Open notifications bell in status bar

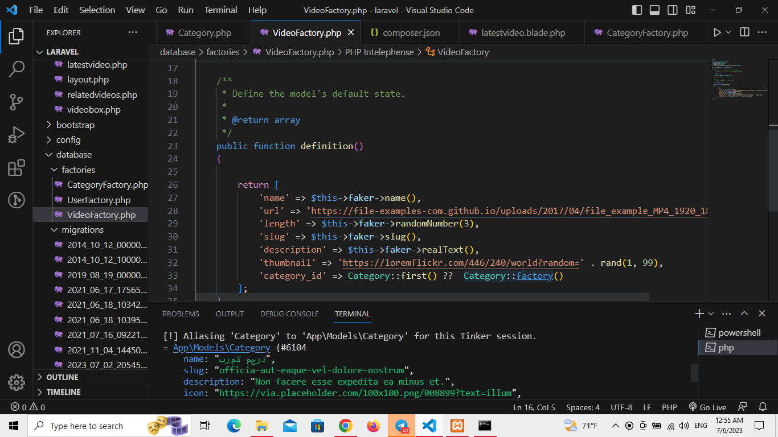(x=763, y=407)
